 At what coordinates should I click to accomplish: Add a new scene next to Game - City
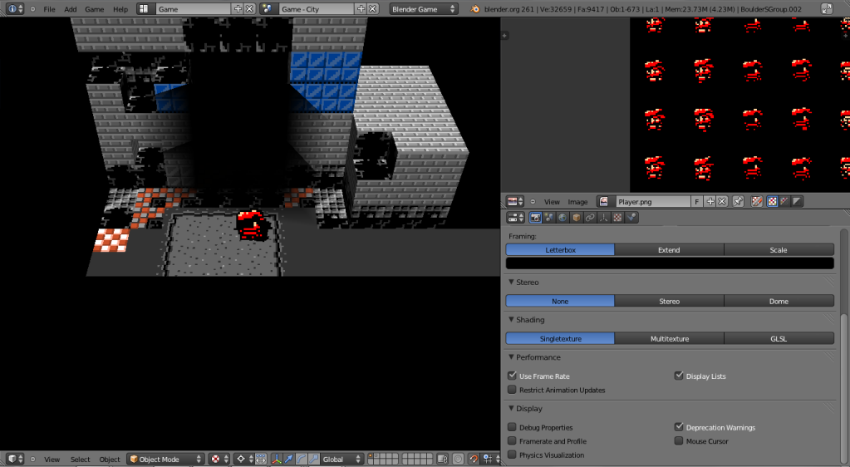(x=361, y=8)
